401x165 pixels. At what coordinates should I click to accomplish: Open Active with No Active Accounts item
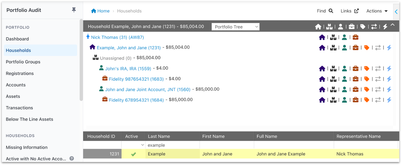click(x=36, y=159)
